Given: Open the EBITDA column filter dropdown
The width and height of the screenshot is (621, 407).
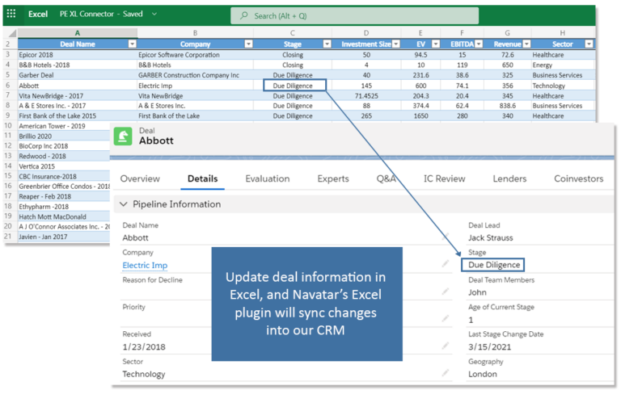Looking at the screenshot, I should click(x=479, y=44).
